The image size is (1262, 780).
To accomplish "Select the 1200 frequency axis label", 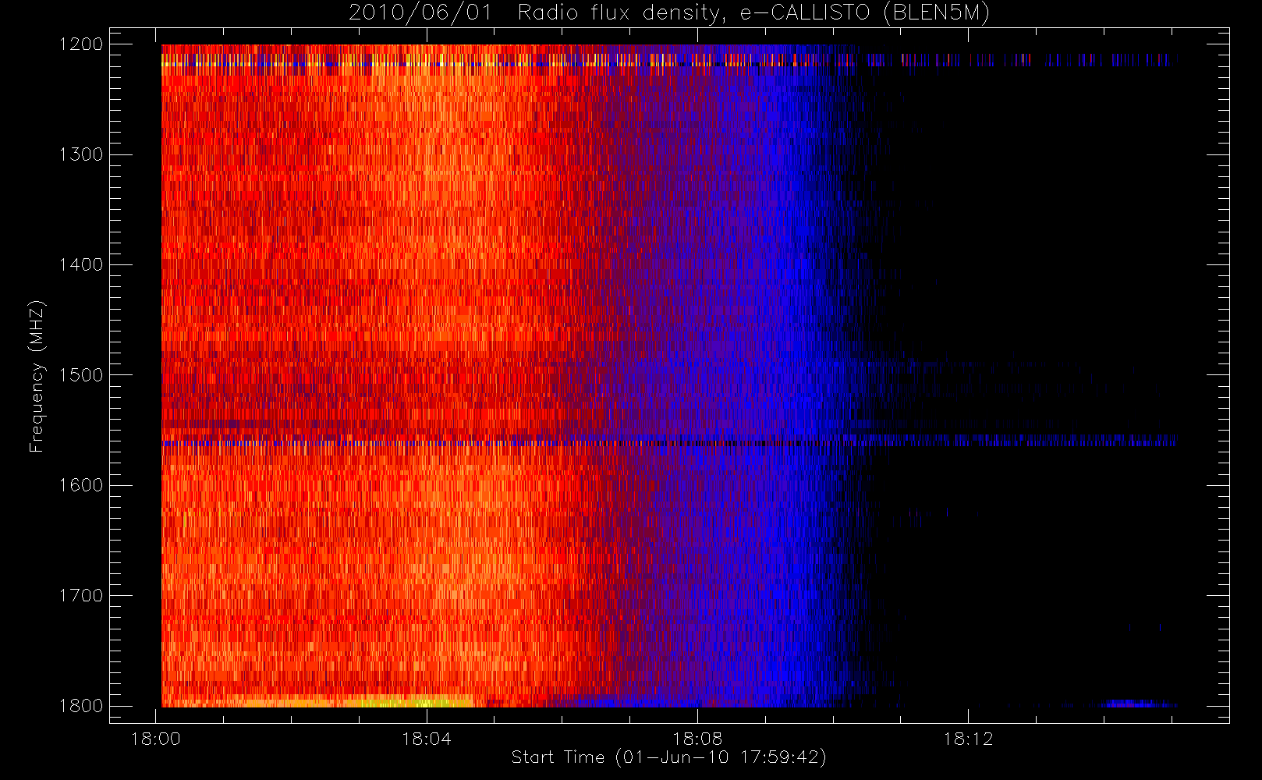I will (x=81, y=44).
